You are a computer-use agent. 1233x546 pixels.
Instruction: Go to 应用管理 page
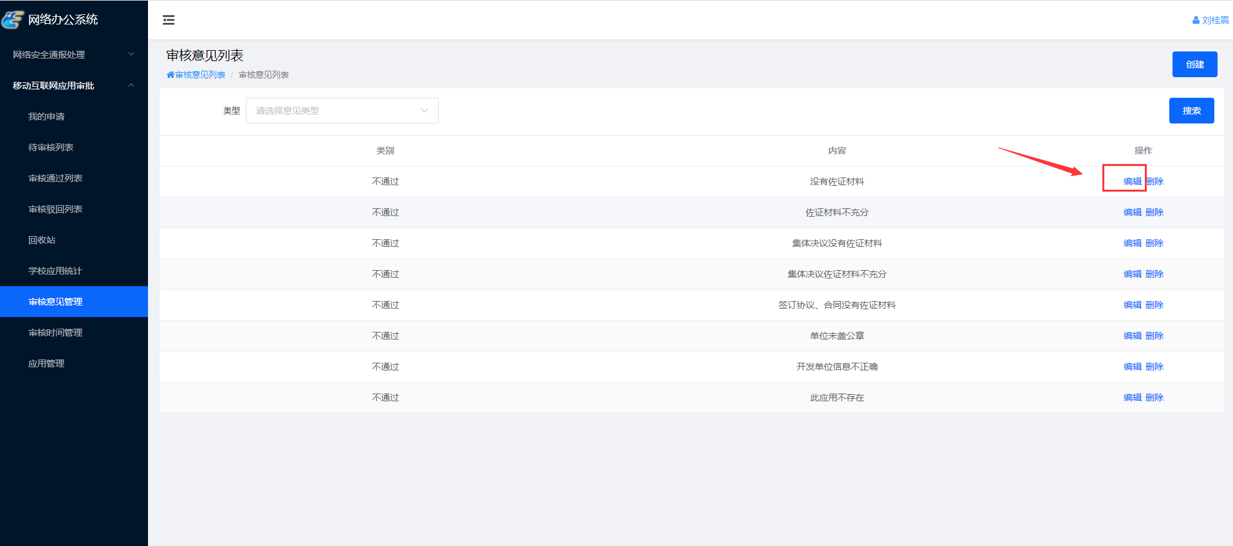(x=46, y=363)
